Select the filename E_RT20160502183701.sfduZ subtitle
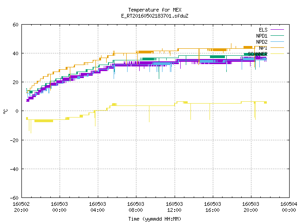Screen dimensions: 298x223 155,16
